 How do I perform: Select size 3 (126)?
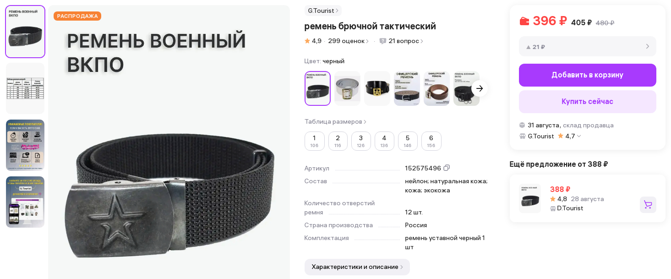pyautogui.click(x=361, y=141)
